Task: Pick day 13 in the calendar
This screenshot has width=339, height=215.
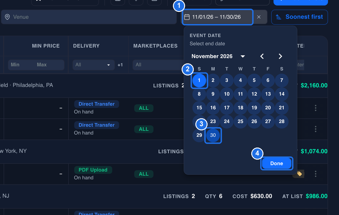Action: click(268, 94)
